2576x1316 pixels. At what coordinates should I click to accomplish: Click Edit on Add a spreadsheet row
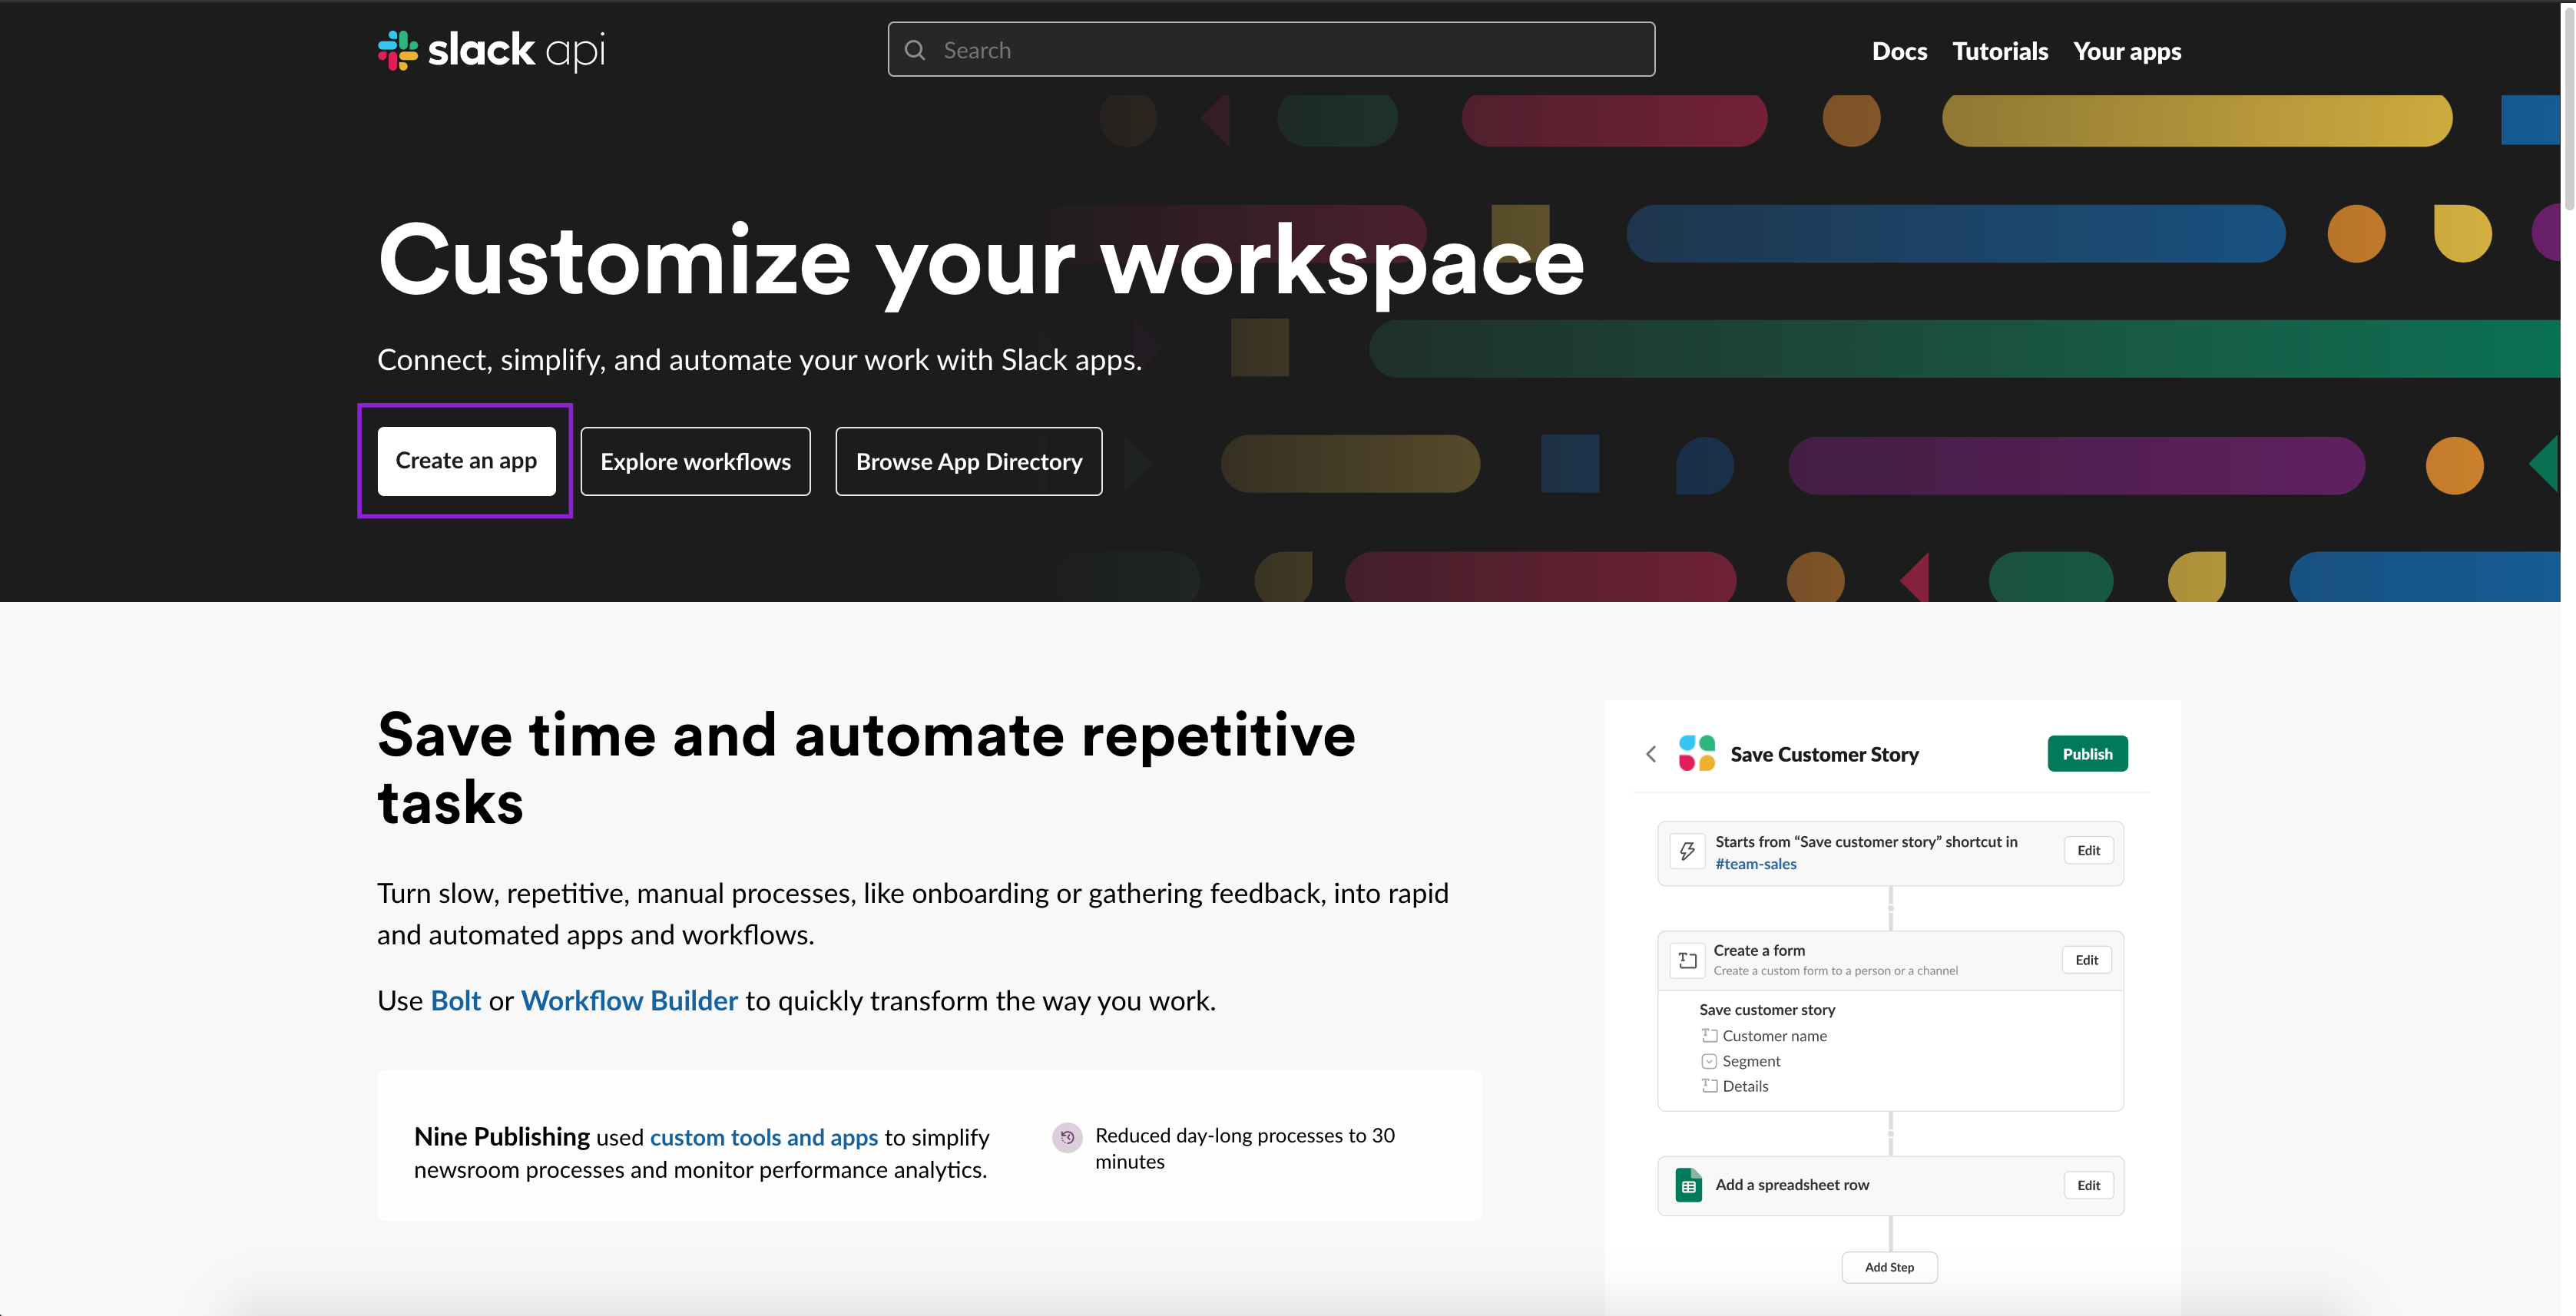click(x=2088, y=1185)
